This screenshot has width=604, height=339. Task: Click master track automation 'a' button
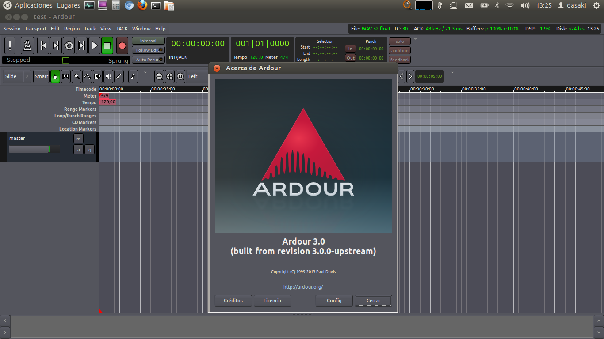click(78, 150)
